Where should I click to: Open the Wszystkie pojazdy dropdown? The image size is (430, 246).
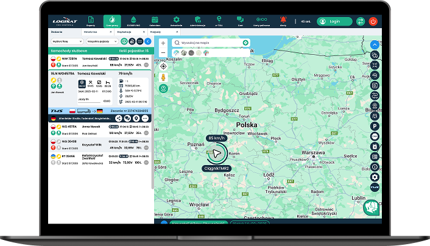[x=102, y=41]
